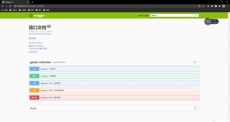This screenshot has width=230, height=122.
Task: Open a new browser tab
Action: click(32, 2)
